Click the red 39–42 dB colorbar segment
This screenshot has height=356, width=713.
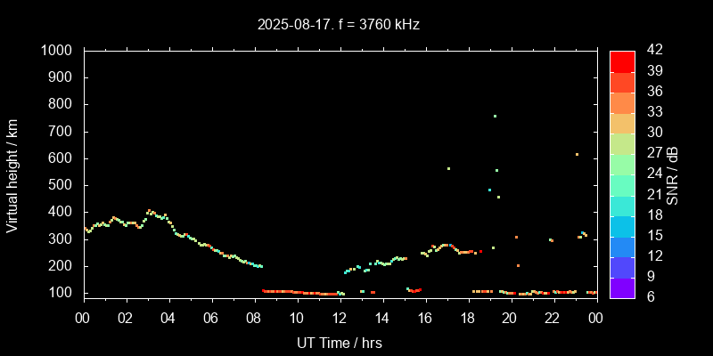pos(622,61)
